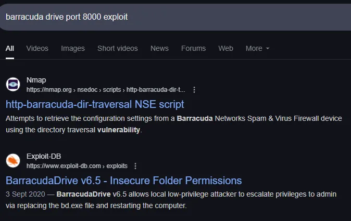Open http-barracuda-dir-traversal NSE script link
Screen dimensions: 351x221
(95, 104)
